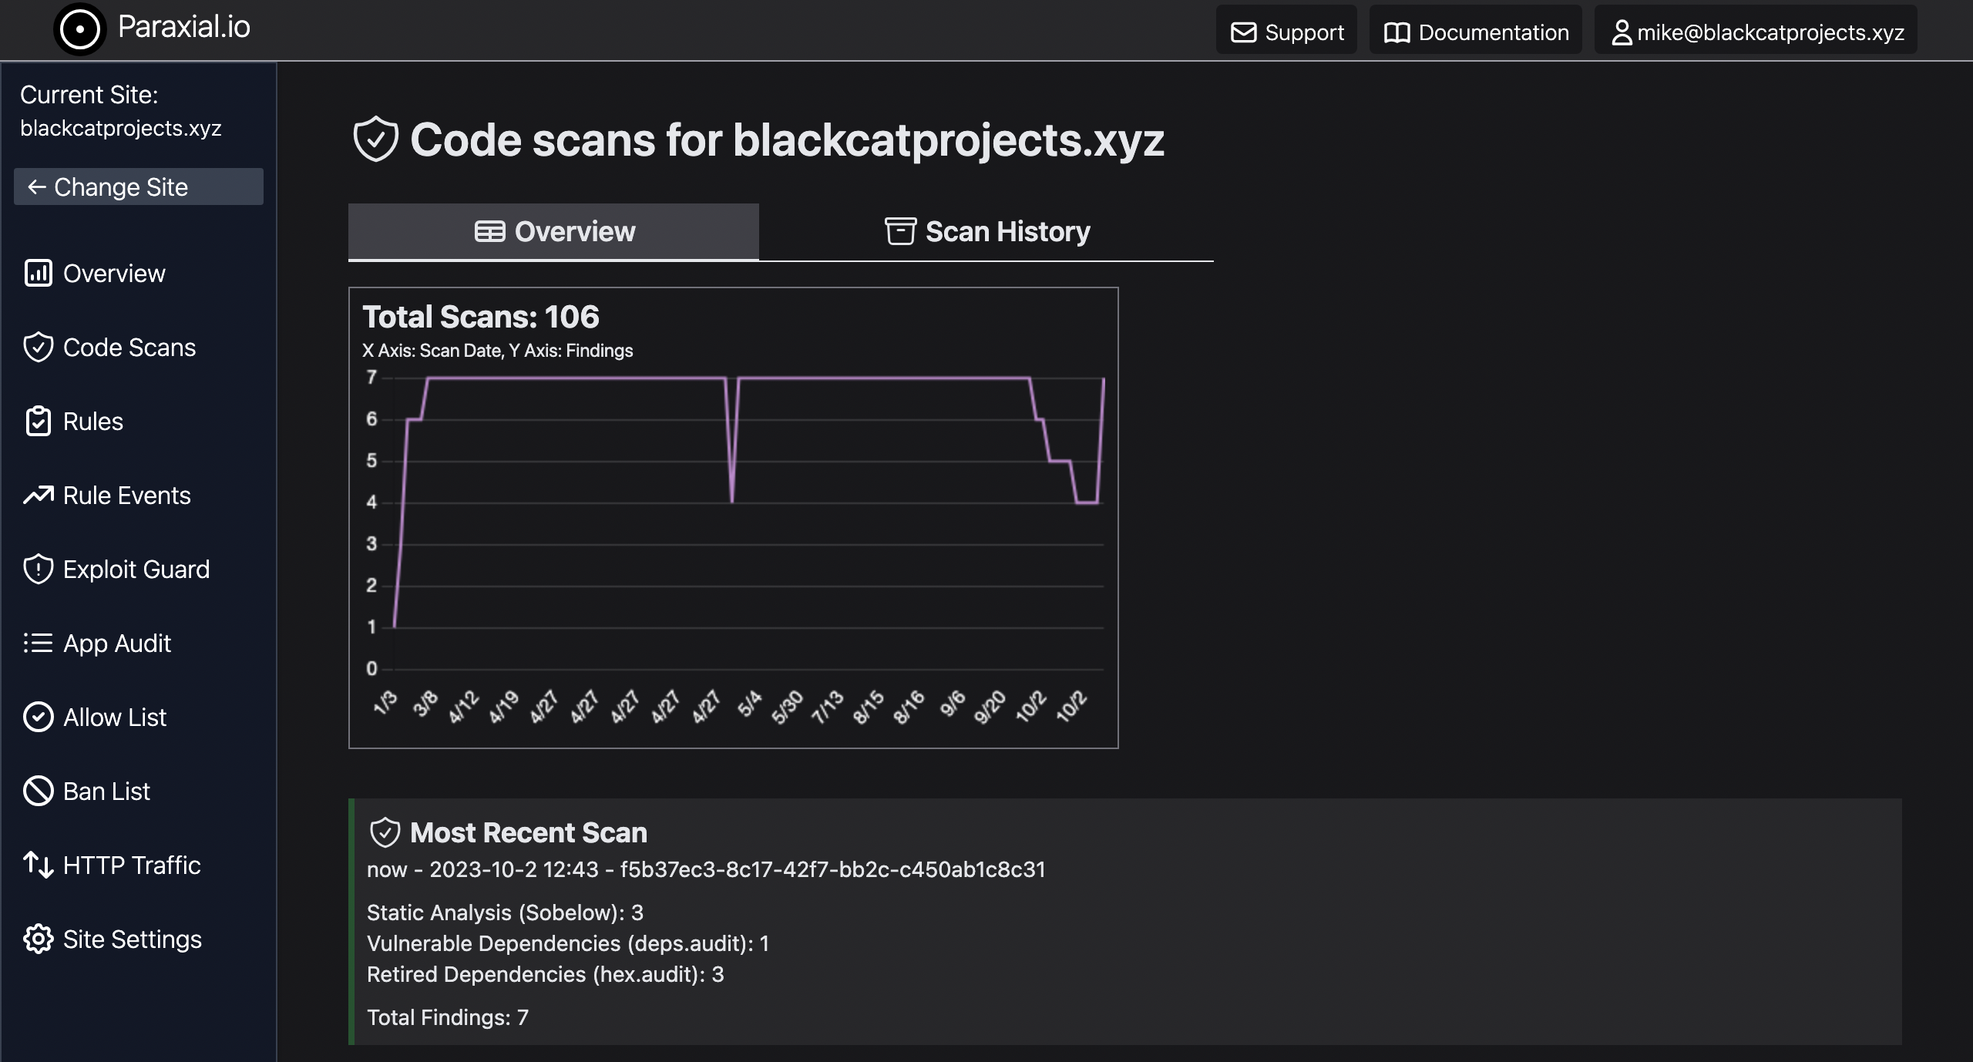Screen dimensions: 1973x1062
Task: Open Exploit Guard page
Action: pos(117,569)
